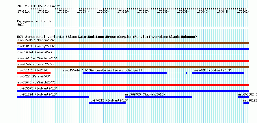Open the nsv969485 (Sudmant2013) variant label

[x=145, y=94]
